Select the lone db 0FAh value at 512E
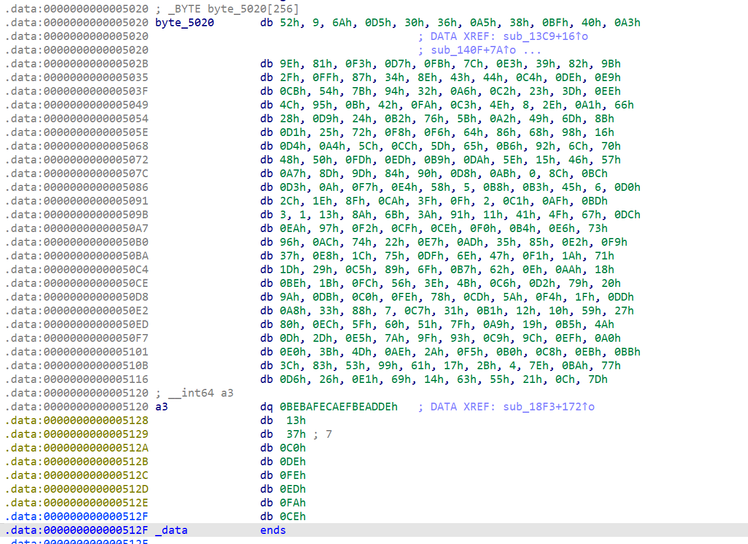Screen dimensions: 748x544 (x=293, y=503)
